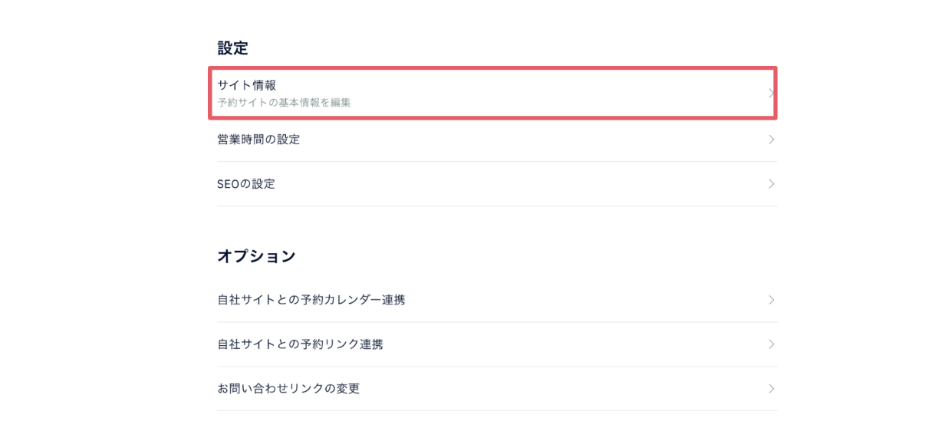
Task: Click the オプション section heading
Action: (256, 256)
